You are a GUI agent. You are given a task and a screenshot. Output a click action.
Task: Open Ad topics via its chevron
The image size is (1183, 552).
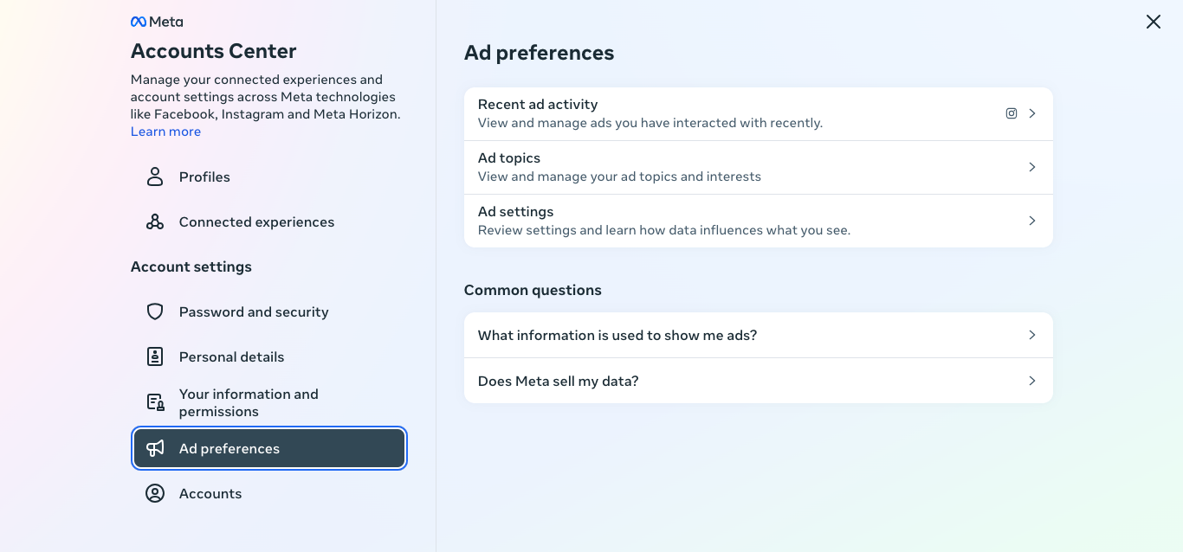[1031, 167]
